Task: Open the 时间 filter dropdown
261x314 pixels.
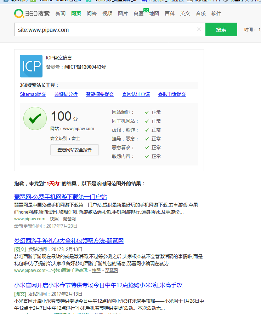Action: [253, 30]
